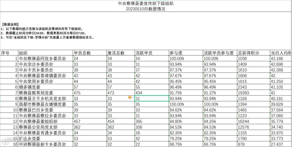Select the 激活总数 column header

coord(121,53)
